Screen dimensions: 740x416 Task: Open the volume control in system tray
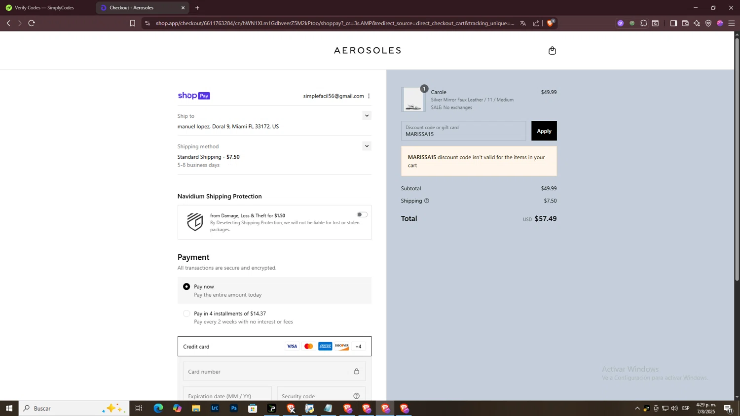[x=674, y=408]
